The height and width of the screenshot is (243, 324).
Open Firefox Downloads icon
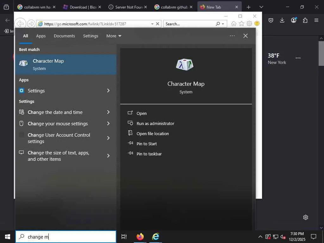coord(282,20)
